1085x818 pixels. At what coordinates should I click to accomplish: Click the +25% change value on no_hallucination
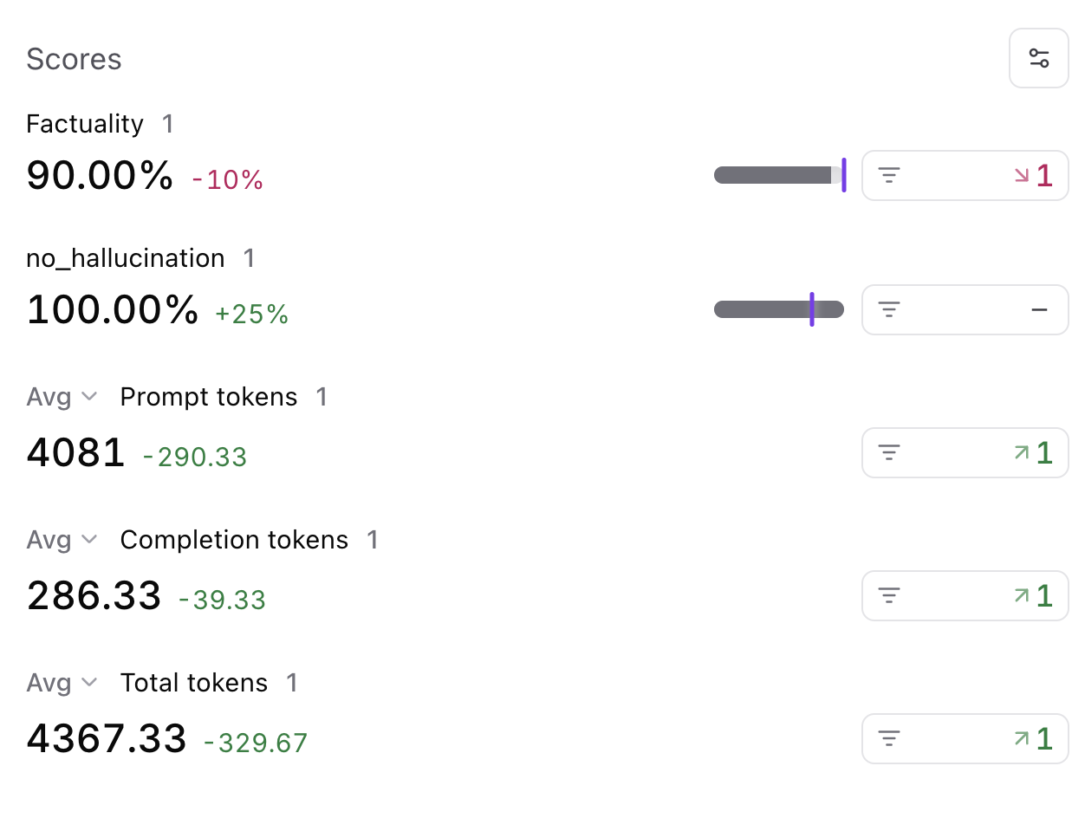click(252, 314)
